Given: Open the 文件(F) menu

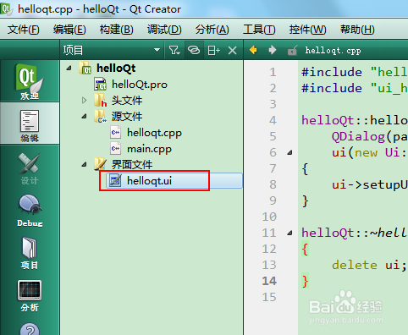Looking at the screenshot, I should pyautogui.click(x=23, y=30).
